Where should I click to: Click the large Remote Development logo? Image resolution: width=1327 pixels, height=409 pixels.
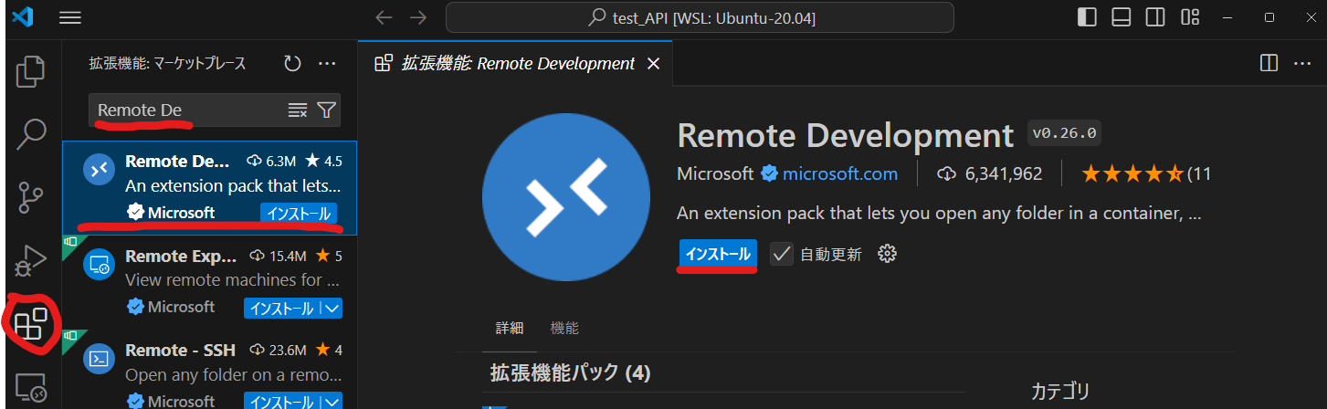coord(566,198)
